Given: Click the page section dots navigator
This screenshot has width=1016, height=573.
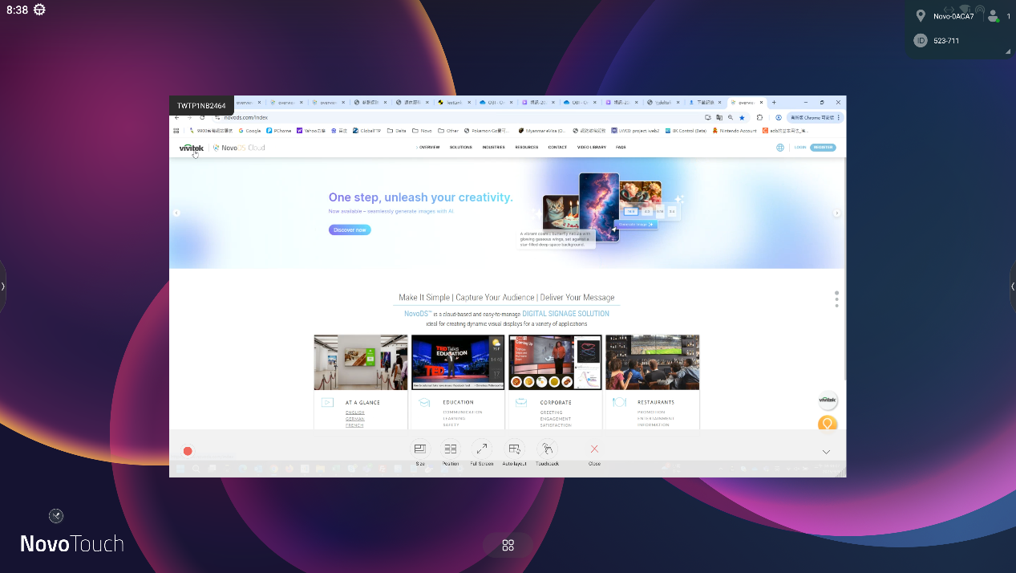Looking at the screenshot, I should click(836, 299).
